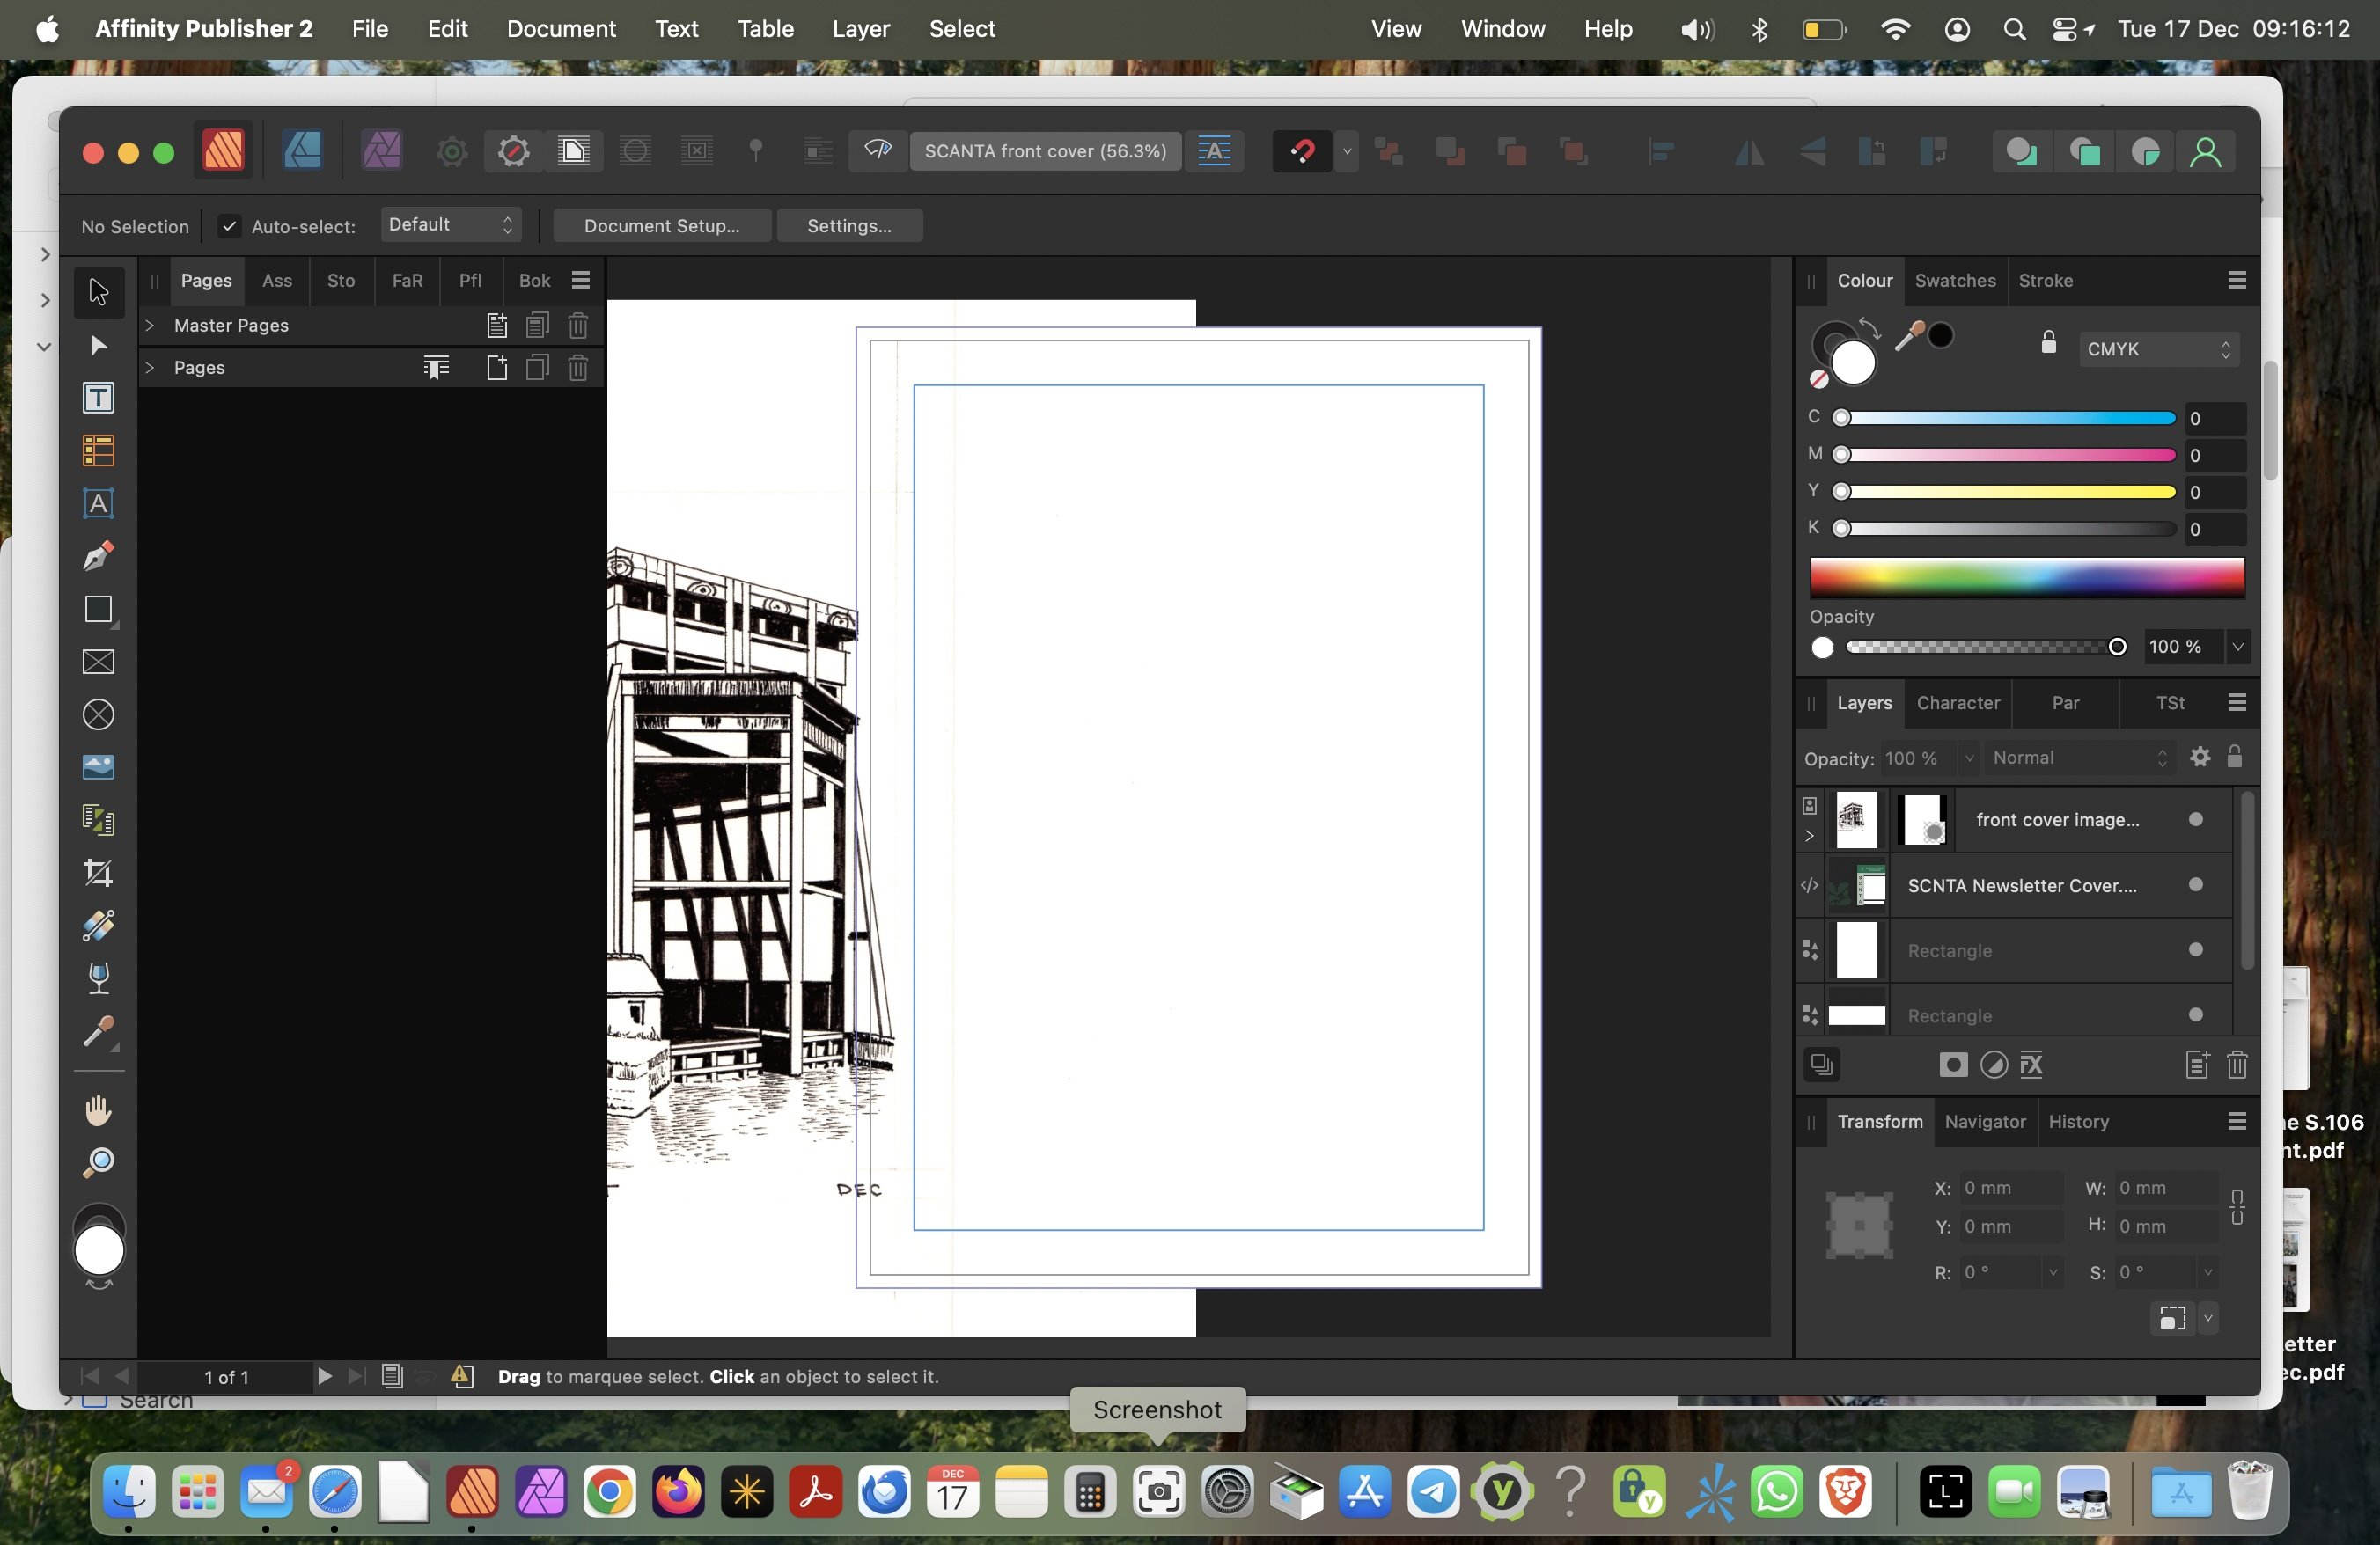This screenshot has height=1545, width=2380.
Task: Click the Adjustments icon in Layers panel
Action: pyautogui.click(x=1993, y=1065)
